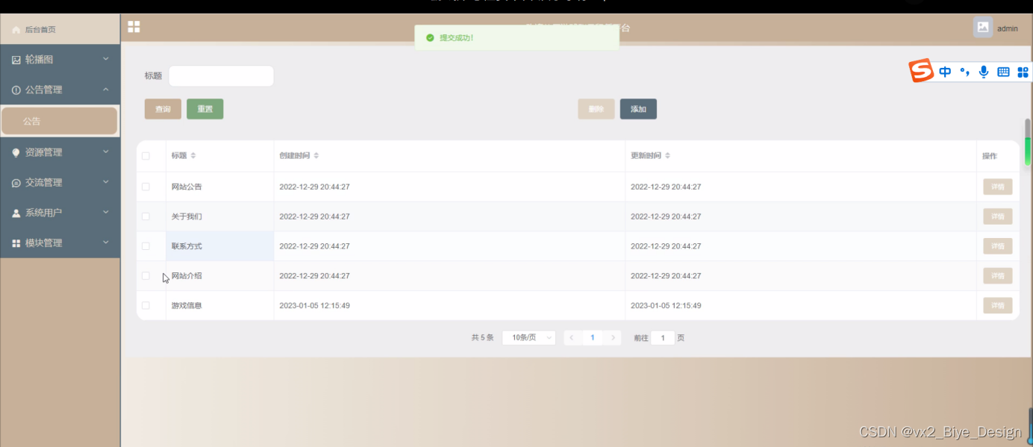Open the 交流管理 menu label
Viewport: 1033px width, 447px height.
44,183
